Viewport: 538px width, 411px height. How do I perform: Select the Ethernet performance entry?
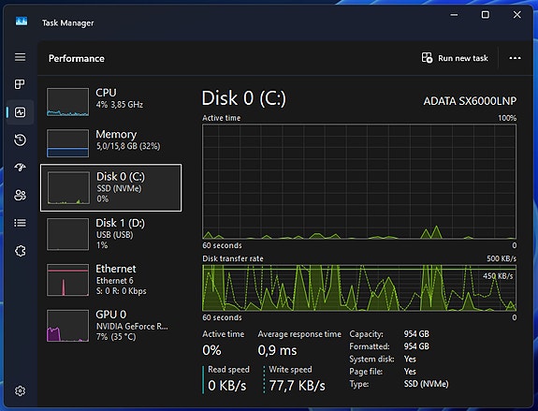pos(110,280)
